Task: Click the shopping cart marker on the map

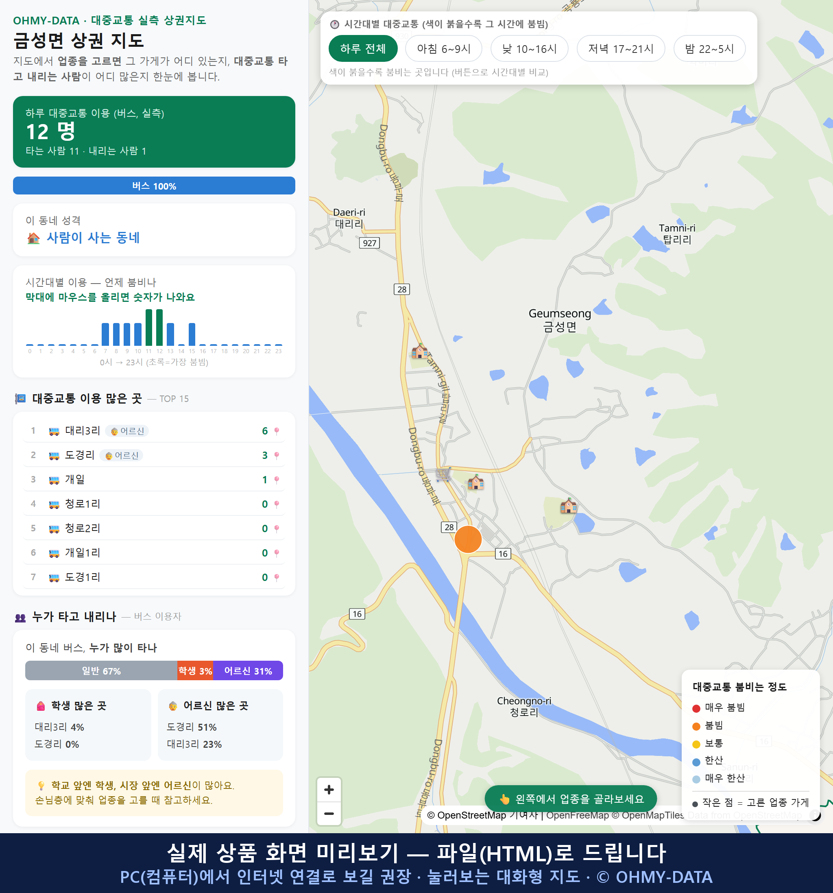Action: (443, 474)
